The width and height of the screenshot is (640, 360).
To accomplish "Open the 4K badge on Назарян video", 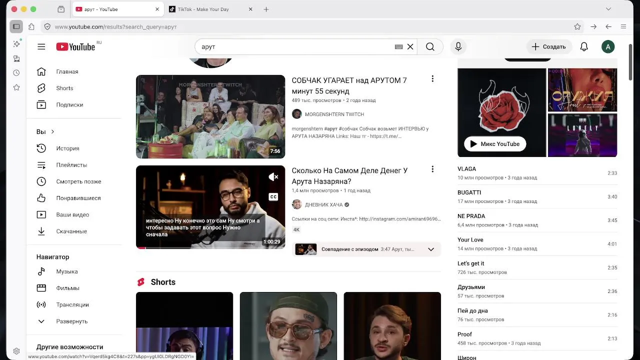I will 296,229.
